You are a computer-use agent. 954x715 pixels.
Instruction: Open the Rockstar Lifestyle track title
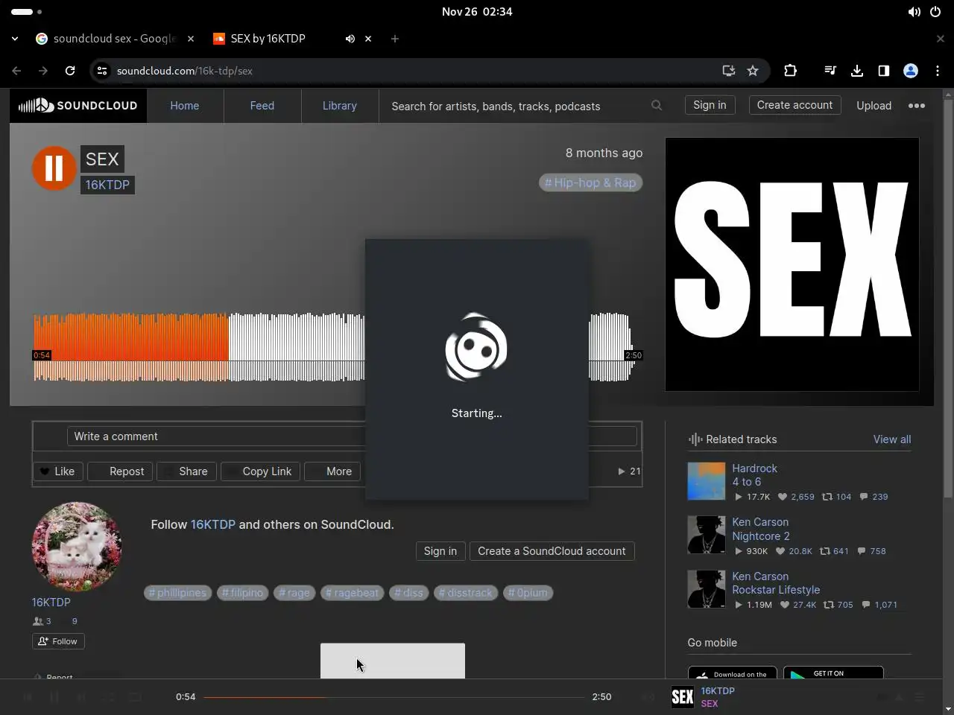[776, 590]
